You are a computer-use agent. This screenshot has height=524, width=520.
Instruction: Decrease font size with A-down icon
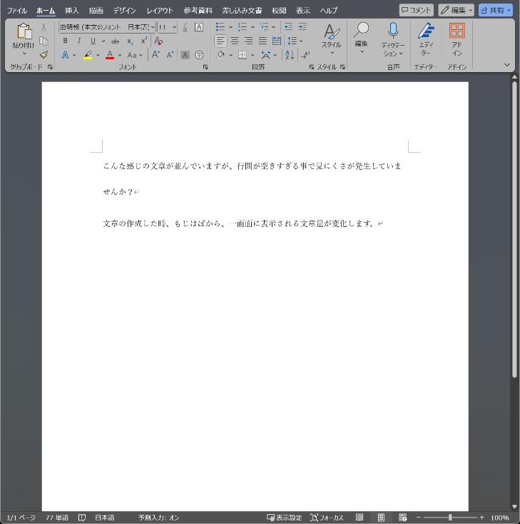pos(170,55)
